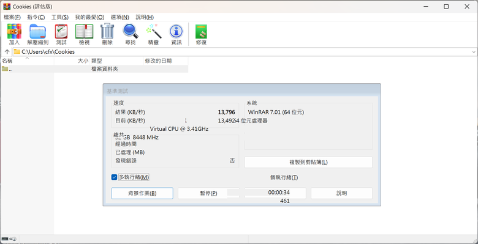Screen dimensions: 478x244
Task: Select the parent folder '..' row
Action: click(x=94, y=68)
